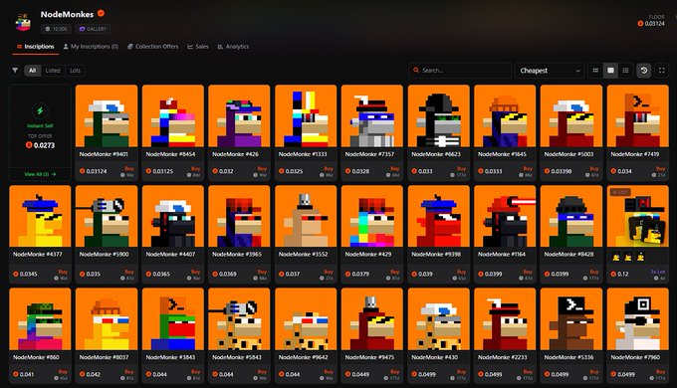Open the 3x Lot bundle image
Image resolution: width=677 pixels, height=388 pixels.
[638, 216]
